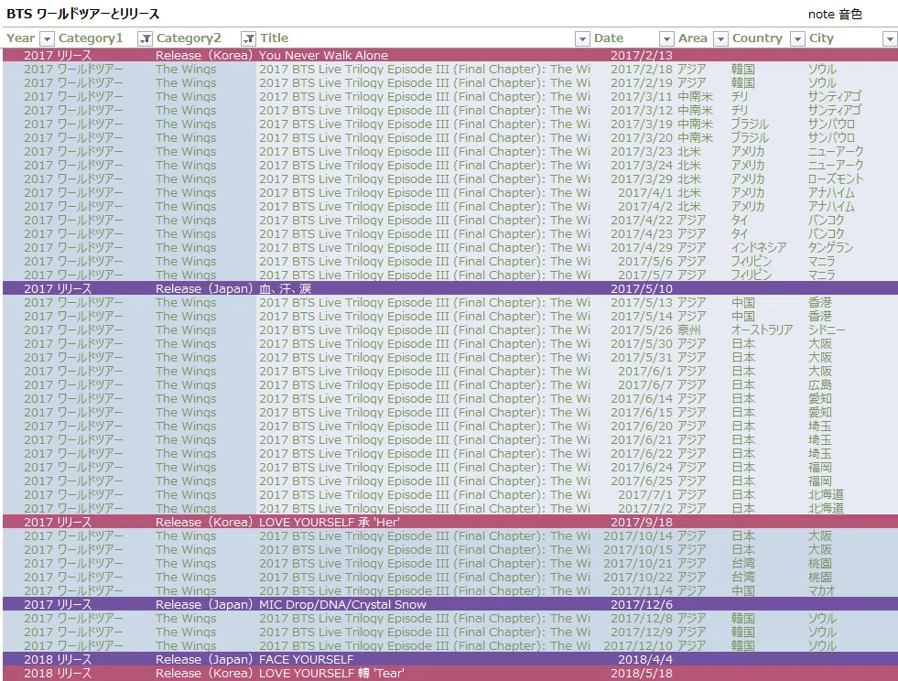
Task: Click '2018 リリース' in the Tear row
Action: [58, 673]
